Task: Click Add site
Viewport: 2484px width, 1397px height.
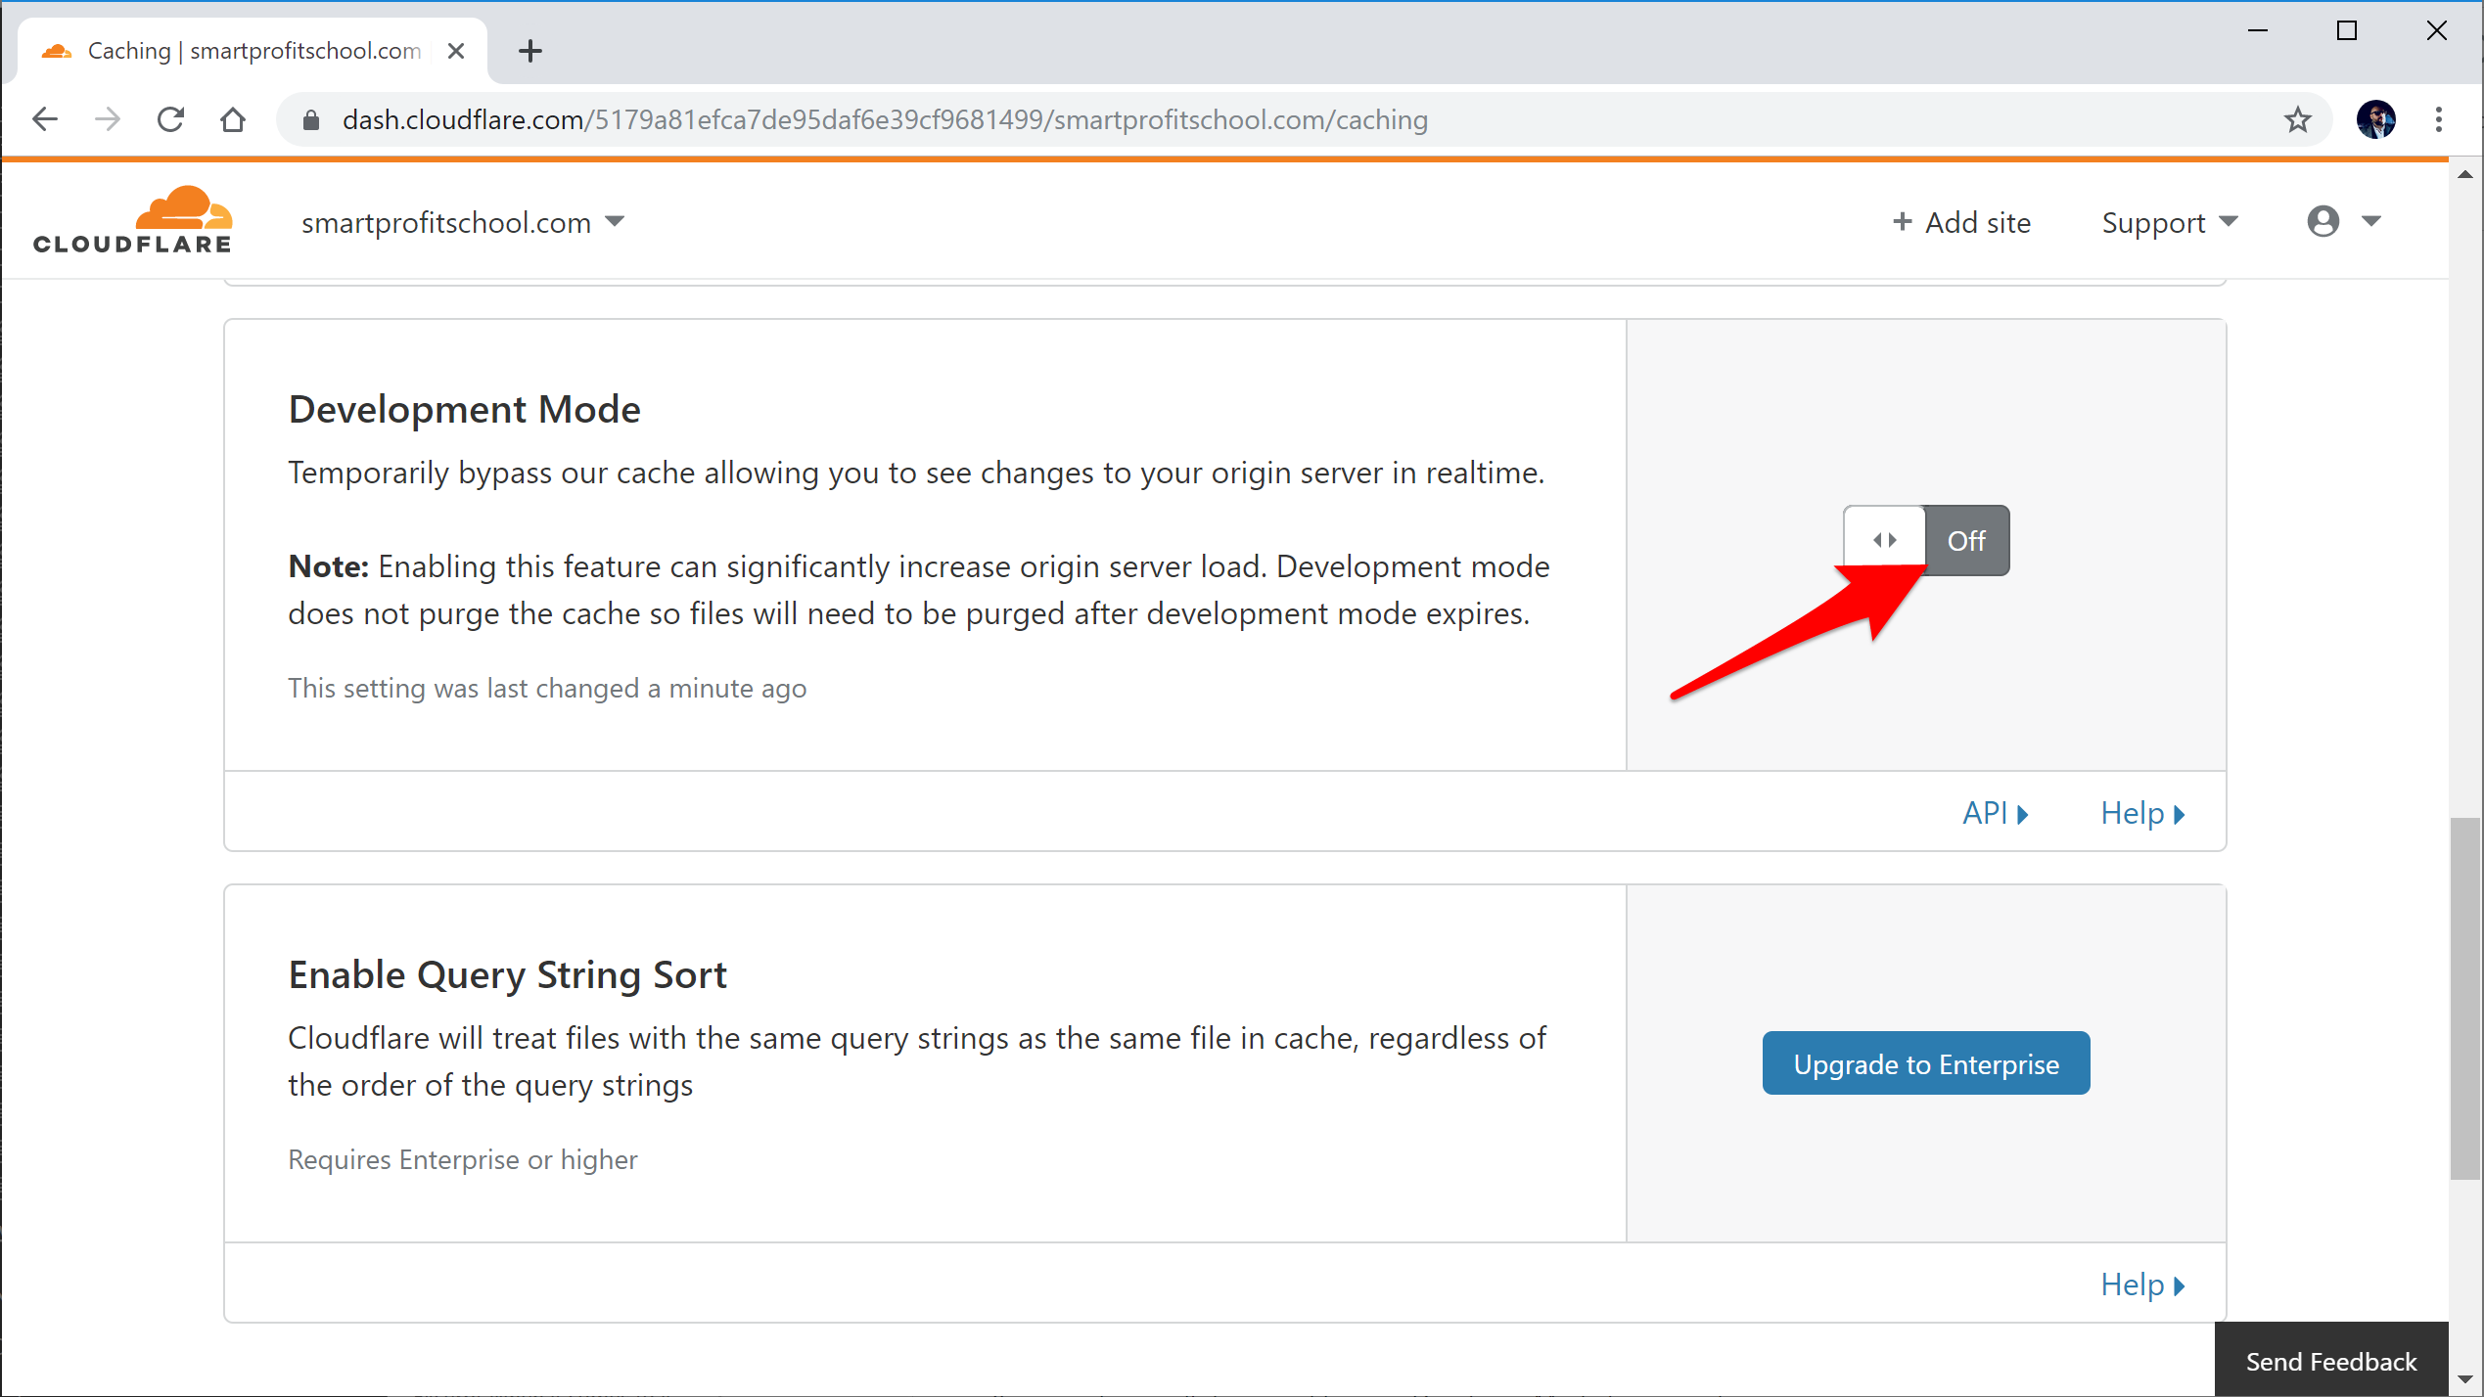Action: click(1961, 223)
